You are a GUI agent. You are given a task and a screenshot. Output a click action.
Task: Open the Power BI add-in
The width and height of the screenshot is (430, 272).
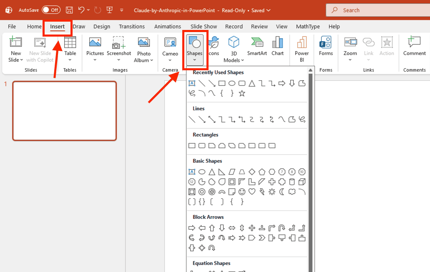[x=302, y=46]
